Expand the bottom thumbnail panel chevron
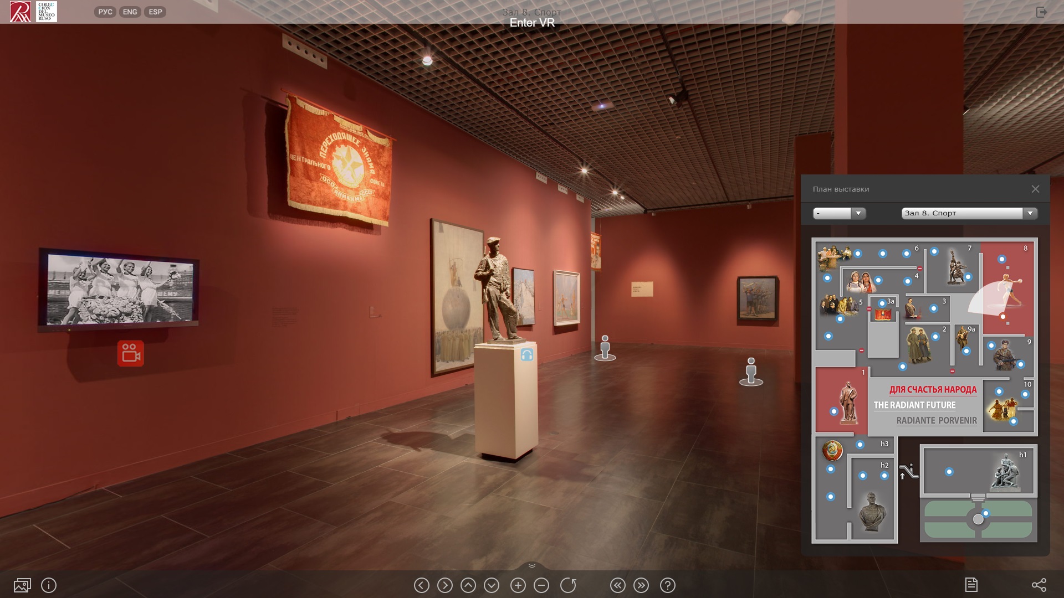Viewport: 1064px width, 598px height. click(531, 566)
